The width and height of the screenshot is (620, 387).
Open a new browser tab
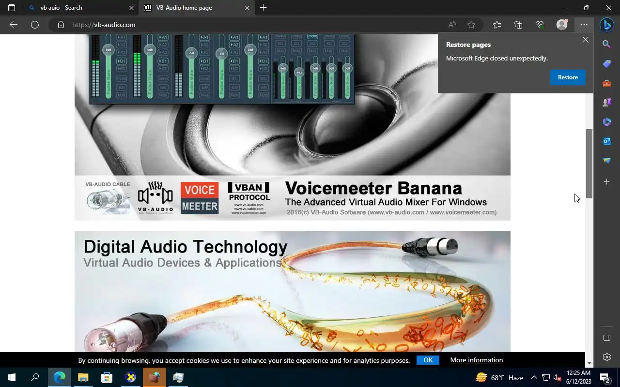point(263,8)
